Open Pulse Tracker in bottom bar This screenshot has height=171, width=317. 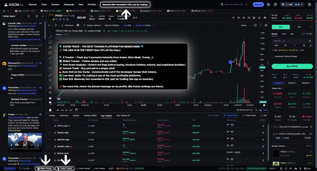tap(83, 168)
